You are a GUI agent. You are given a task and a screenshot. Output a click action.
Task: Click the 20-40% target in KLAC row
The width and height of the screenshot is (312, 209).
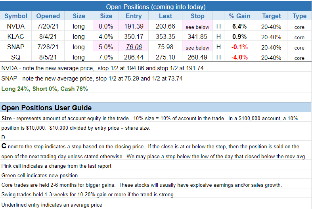point(271,37)
